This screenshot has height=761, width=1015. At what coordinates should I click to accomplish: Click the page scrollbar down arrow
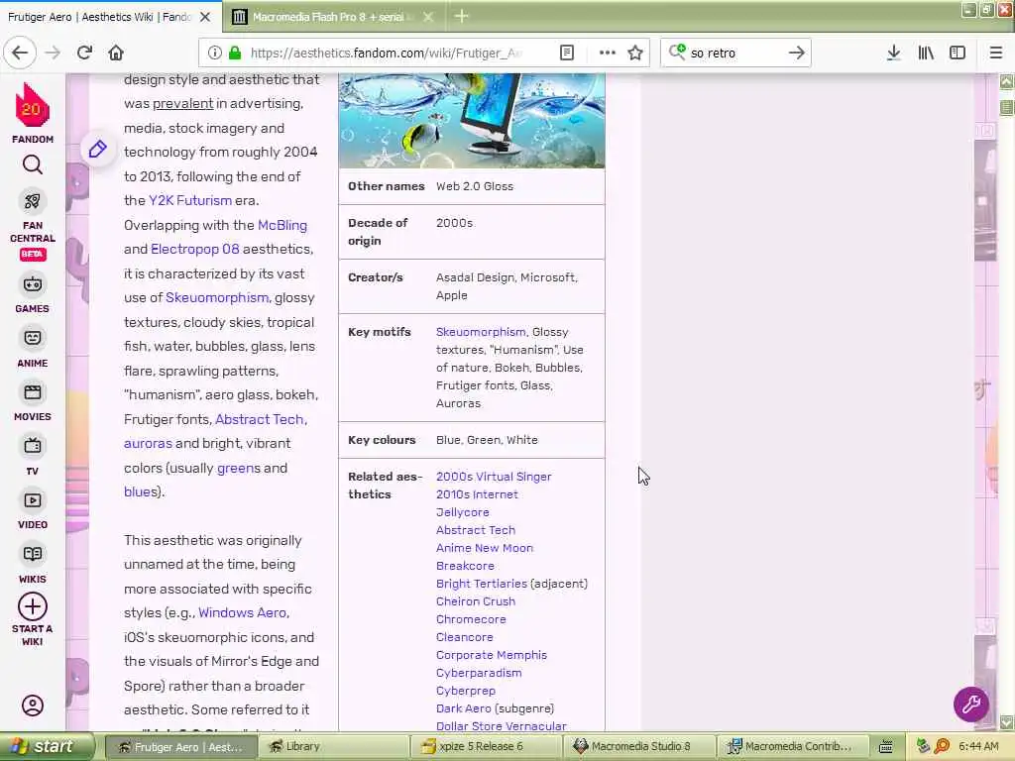click(1007, 722)
